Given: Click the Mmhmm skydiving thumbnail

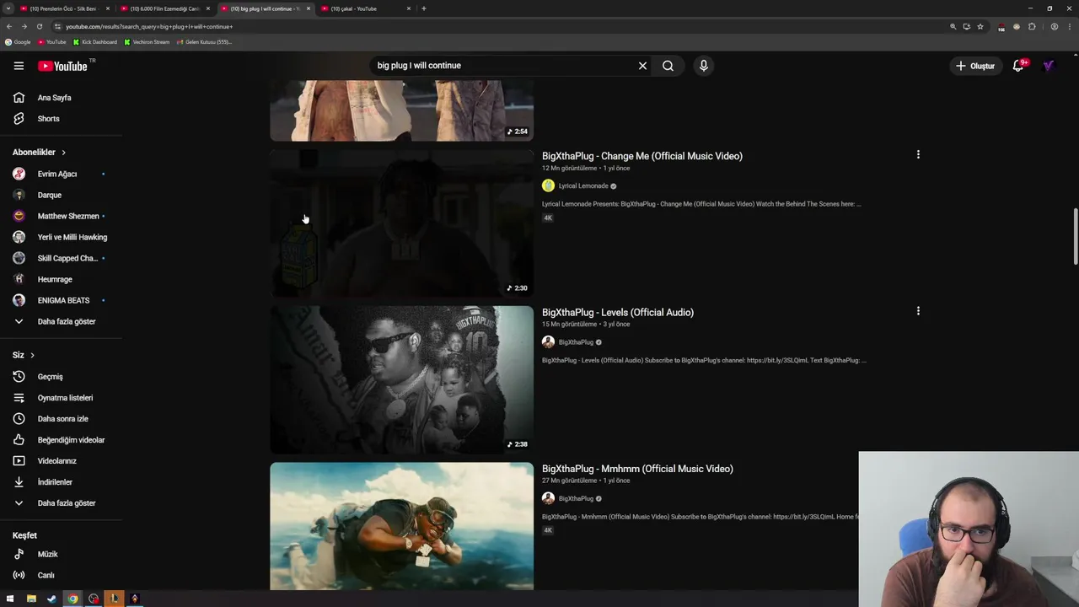Looking at the screenshot, I should pyautogui.click(x=401, y=526).
